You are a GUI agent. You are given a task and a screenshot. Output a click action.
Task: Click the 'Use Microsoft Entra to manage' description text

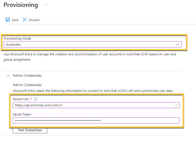(90, 57)
